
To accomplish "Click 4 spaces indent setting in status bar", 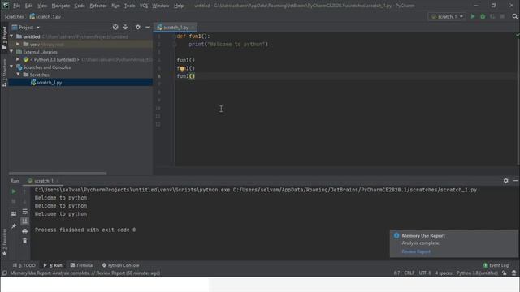I will [444, 273].
